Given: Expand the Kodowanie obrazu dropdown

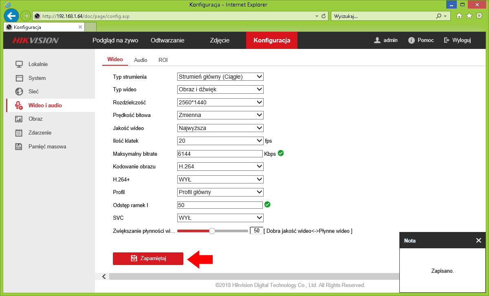Looking at the screenshot, I should pos(220,166).
